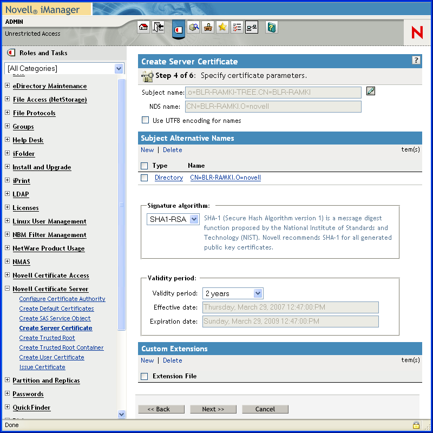
Task: Click the Preferences checklist icon
Action: tap(237, 27)
